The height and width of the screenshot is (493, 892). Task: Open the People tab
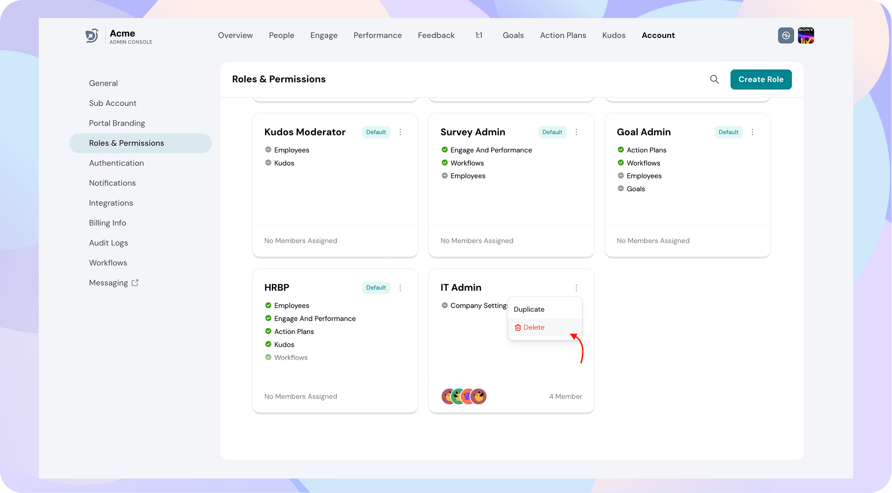coord(282,35)
